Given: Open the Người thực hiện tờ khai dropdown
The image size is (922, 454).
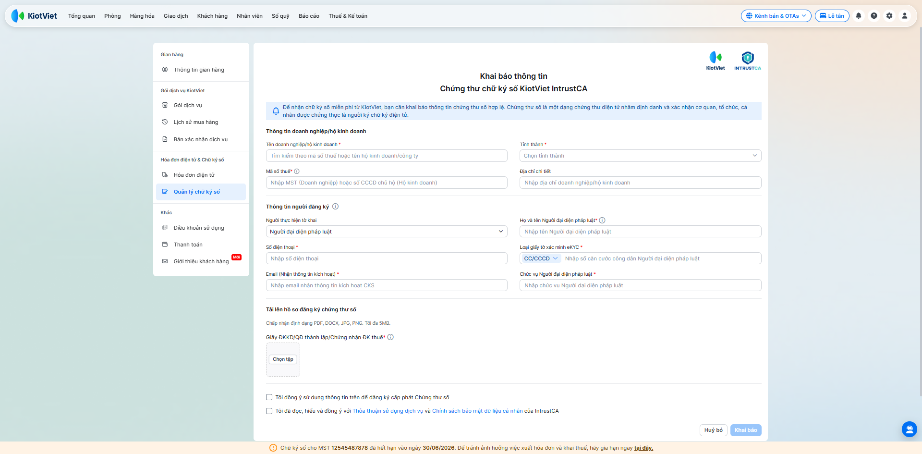Looking at the screenshot, I should tap(387, 232).
